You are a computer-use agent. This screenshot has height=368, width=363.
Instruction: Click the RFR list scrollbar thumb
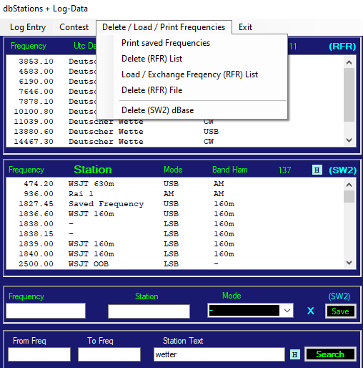[349, 95]
